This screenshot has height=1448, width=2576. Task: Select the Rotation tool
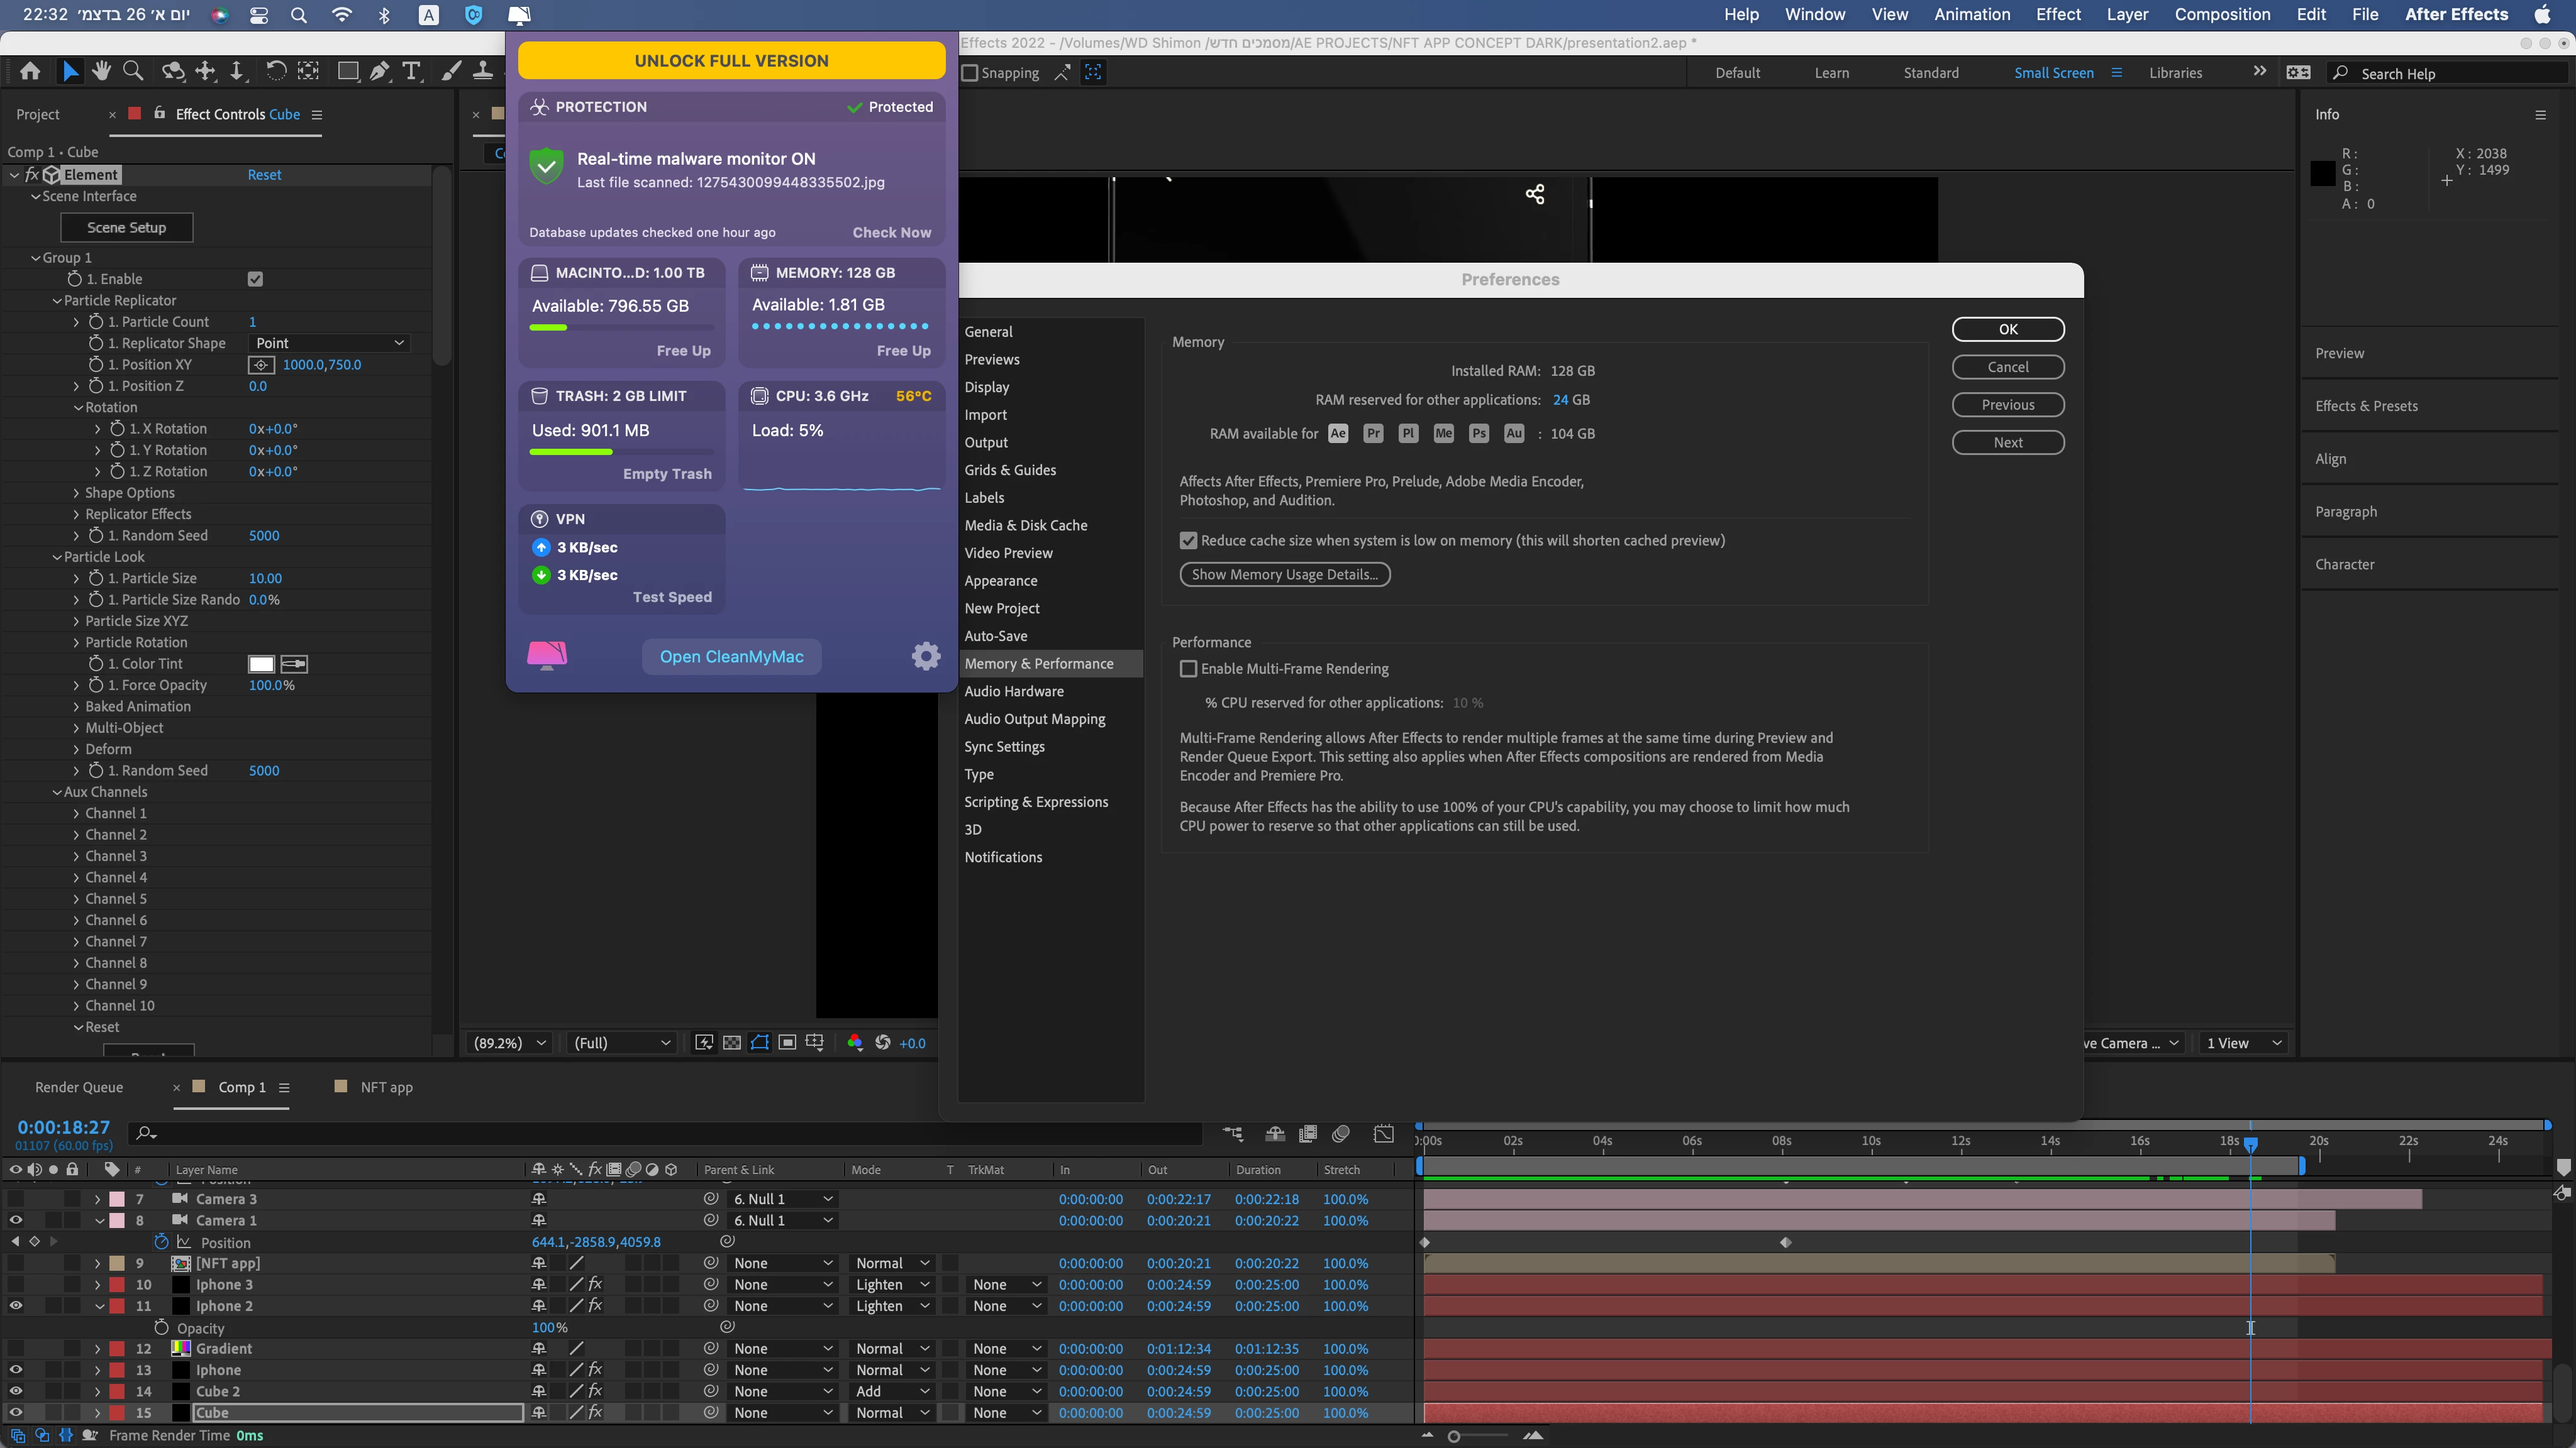click(x=275, y=71)
